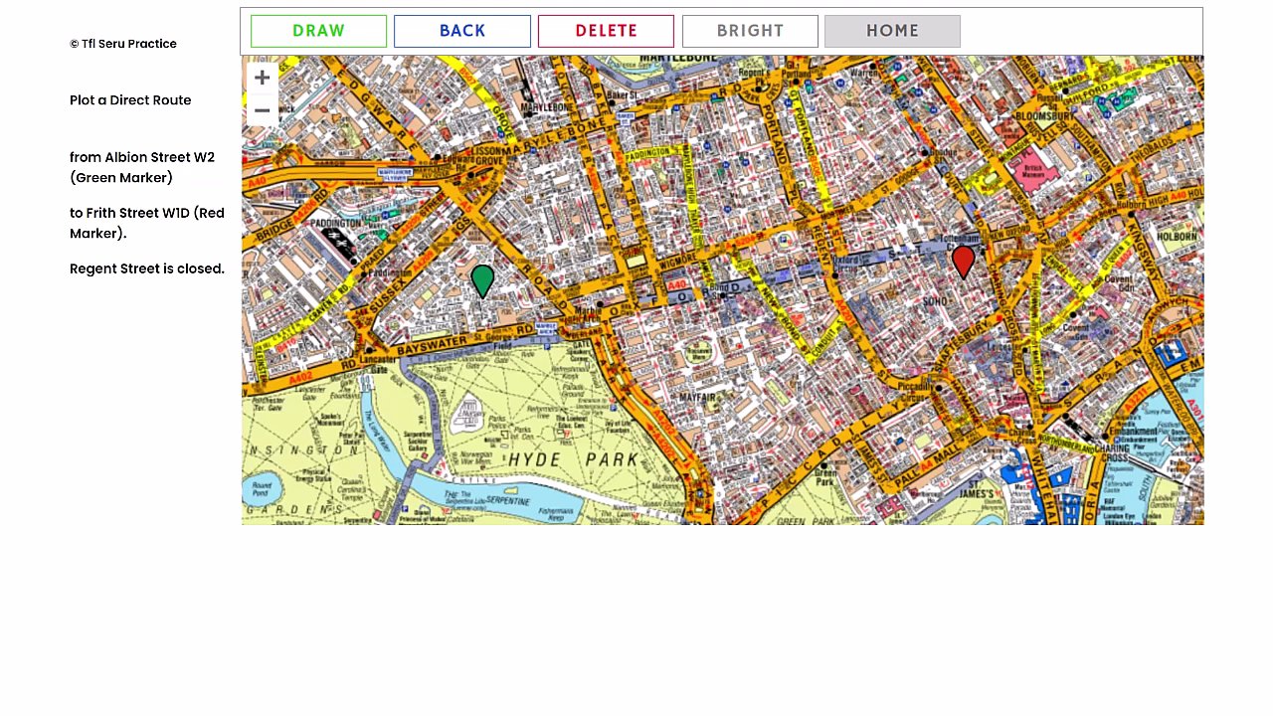The image size is (1273, 716).
Task: Click the BLOOMSBURY label on map
Action: (x=1044, y=116)
